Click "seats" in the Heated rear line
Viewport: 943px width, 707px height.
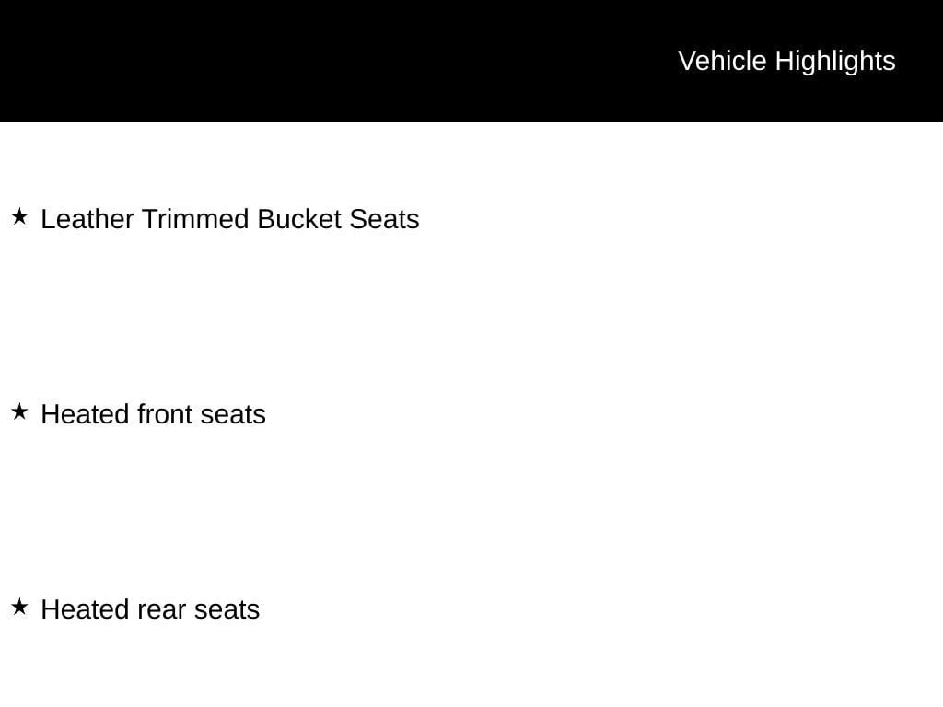pyautogui.click(x=227, y=609)
